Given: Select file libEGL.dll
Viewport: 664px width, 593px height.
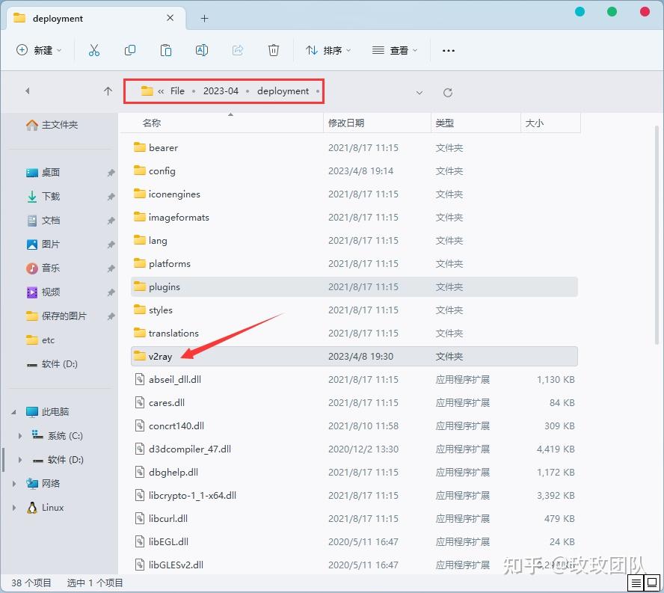Looking at the screenshot, I should pos(354,541).
